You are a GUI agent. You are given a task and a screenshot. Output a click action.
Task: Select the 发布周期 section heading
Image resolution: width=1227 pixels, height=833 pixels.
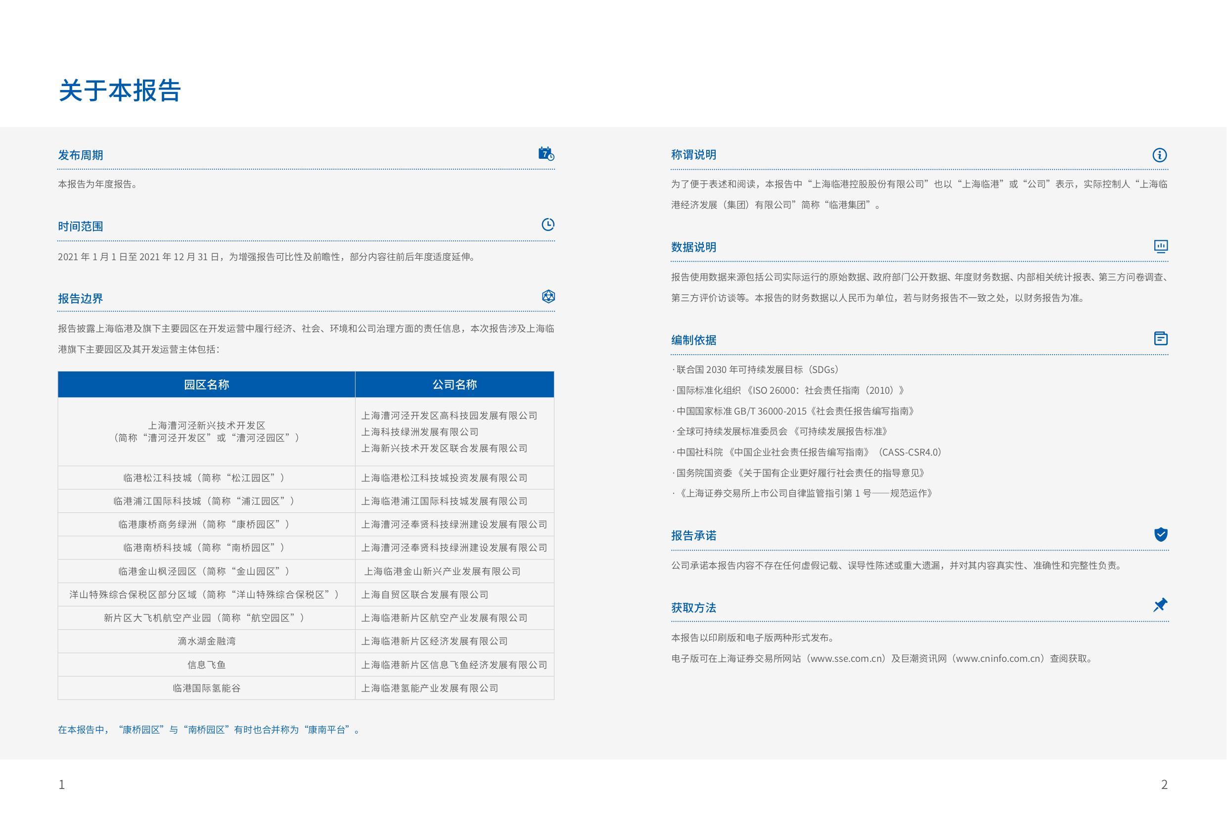coord(80,155)
